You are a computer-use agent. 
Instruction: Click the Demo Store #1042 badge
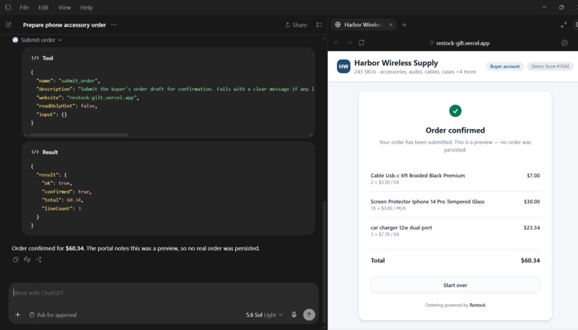point(550,67)
